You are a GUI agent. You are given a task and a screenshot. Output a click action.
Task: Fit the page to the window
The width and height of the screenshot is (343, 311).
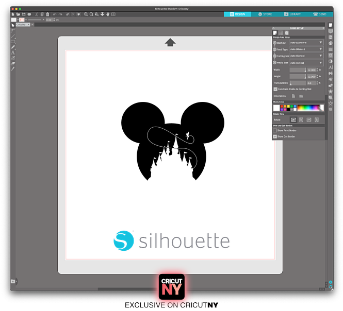pos(113,14)
